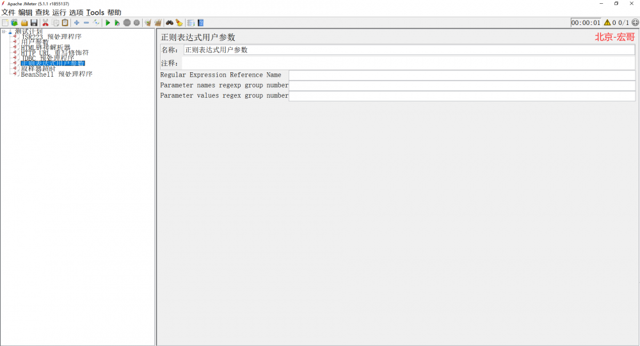Open the 编辑 menu

point(25,13)
